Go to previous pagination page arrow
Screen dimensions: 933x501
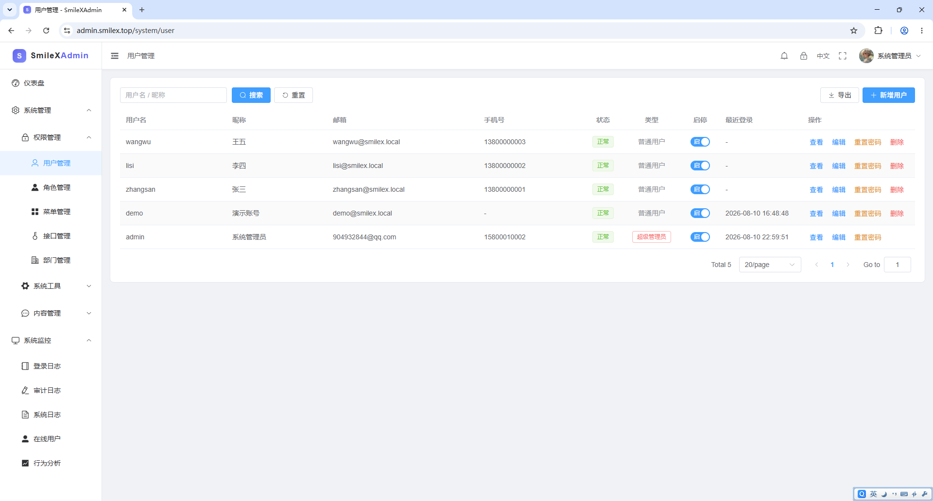tap(817, 265)
